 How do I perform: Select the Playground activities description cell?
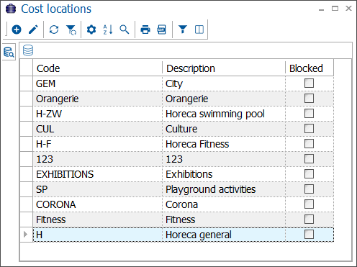tap(224, 189)
